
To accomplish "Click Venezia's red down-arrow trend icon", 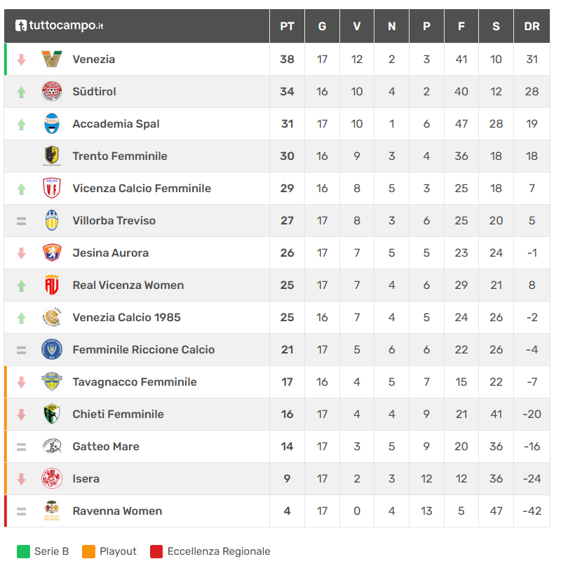I will pyautogui.click(x=21, y=60).
